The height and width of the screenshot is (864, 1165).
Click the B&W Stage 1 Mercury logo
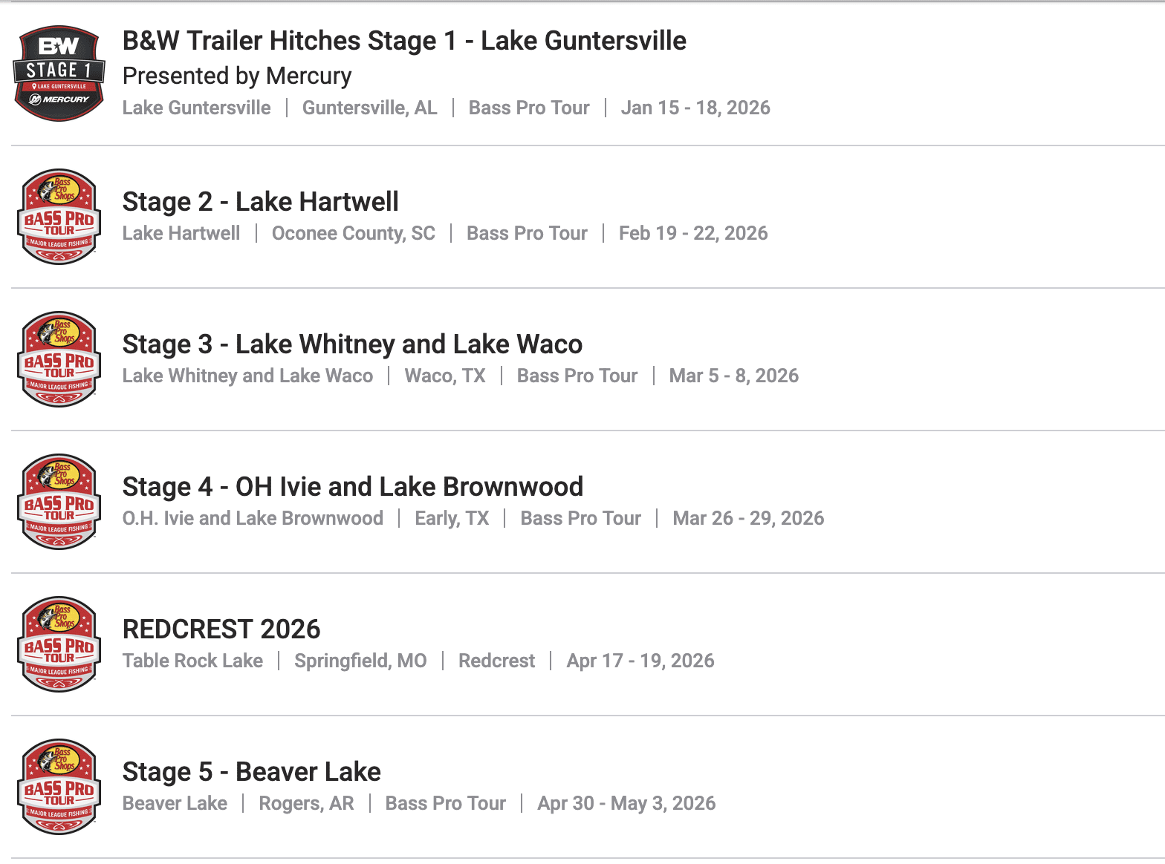point(59,73)
